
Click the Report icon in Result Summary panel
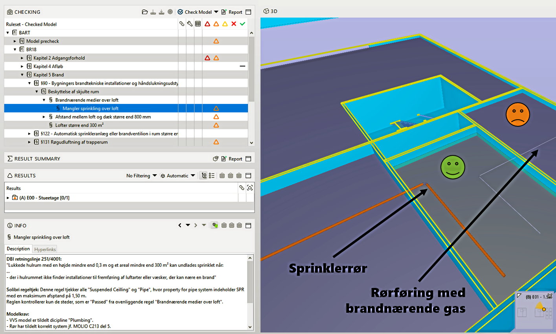[x=224, y=159]
